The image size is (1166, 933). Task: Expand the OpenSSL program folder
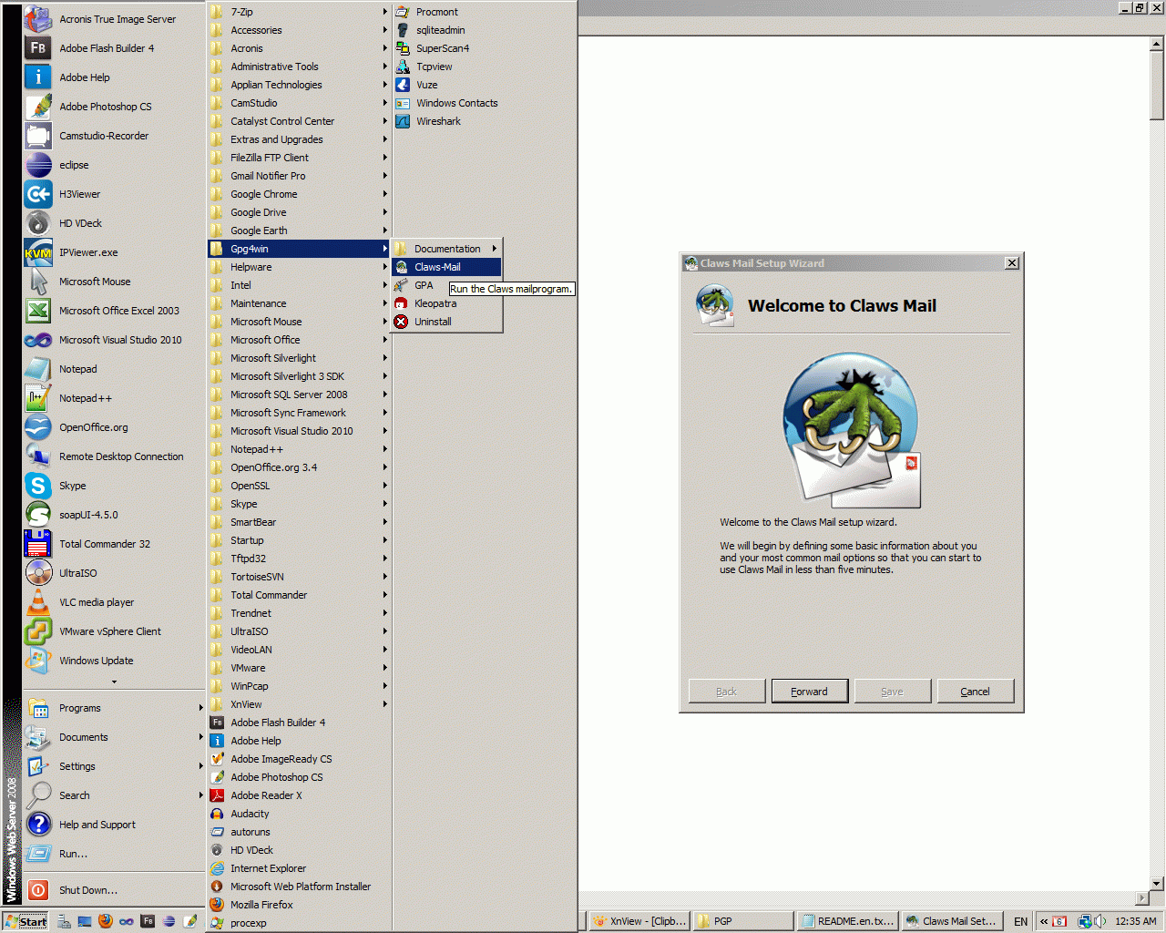tap(299, 486)
